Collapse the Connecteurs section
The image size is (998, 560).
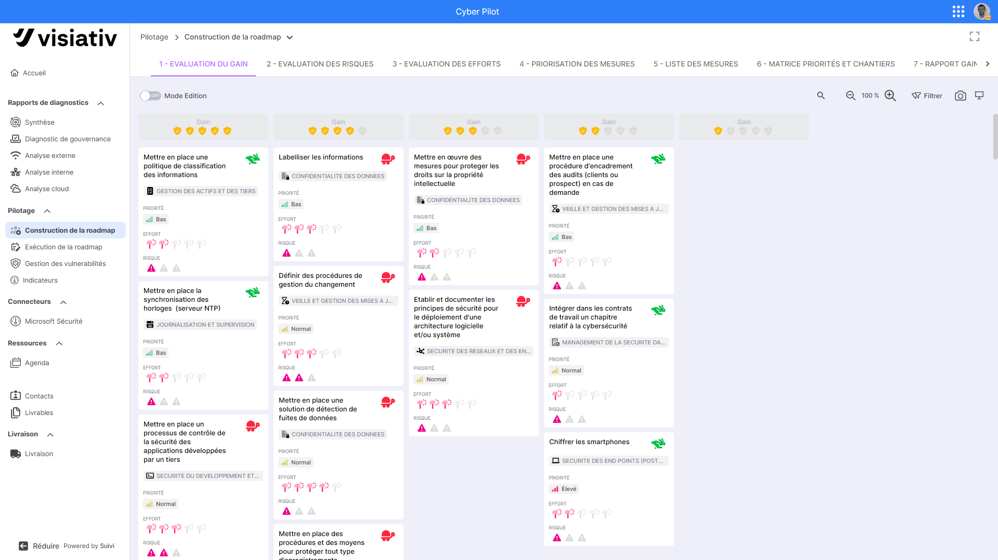point(63,302)
